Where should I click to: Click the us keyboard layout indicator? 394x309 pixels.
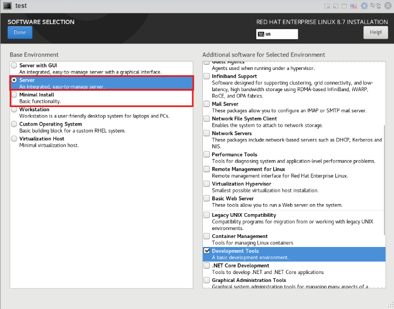(277, 34)
